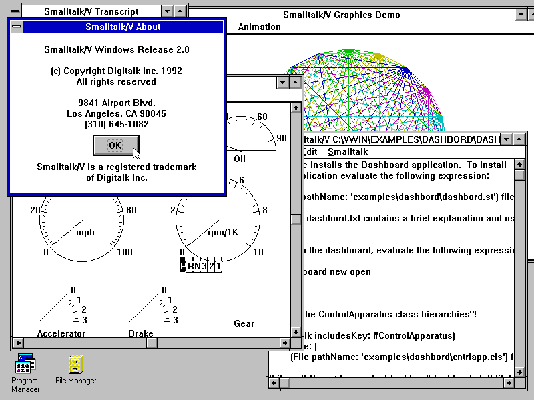The width and height of the screenshot is (534, 400).
Task: Open the Program Manager desktop icon
Action: (25, 373)
